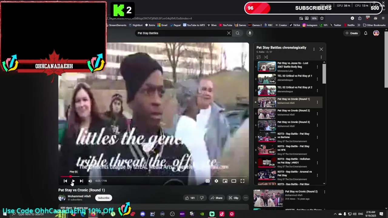Image resolution: width=388 pixels, height=218 pixels.
Task: Open the channel avatar of Mohammed Allafi
Action: (62, 198)
